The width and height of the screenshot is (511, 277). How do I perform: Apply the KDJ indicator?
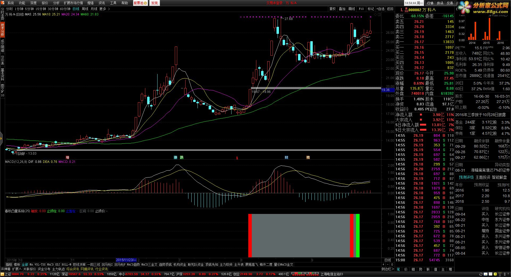coord(57,264)
